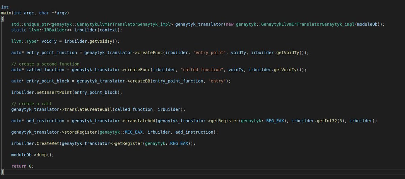Click 'translateAdd' method call
Viewport: 405px width, 179px height.
(140, 121)
